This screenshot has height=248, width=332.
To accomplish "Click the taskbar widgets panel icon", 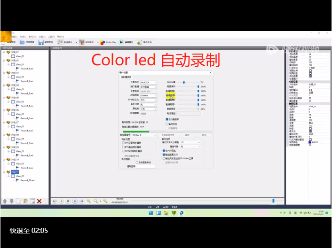I will point(158,213).
